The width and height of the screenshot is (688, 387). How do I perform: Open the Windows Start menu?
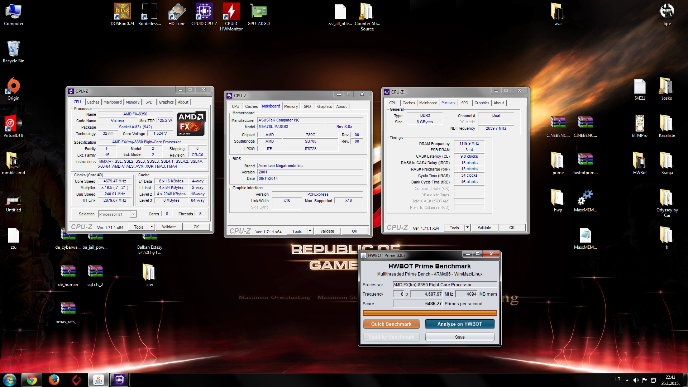[x=10, y=379]
